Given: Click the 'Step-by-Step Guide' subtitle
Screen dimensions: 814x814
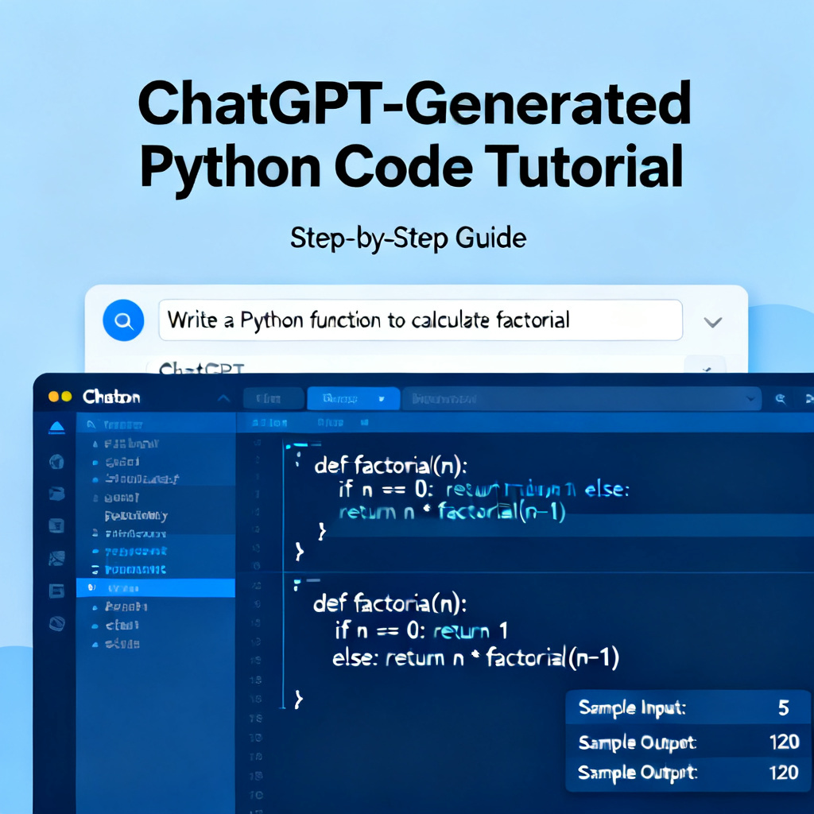Looking at the screenshot, I should 408,238.
